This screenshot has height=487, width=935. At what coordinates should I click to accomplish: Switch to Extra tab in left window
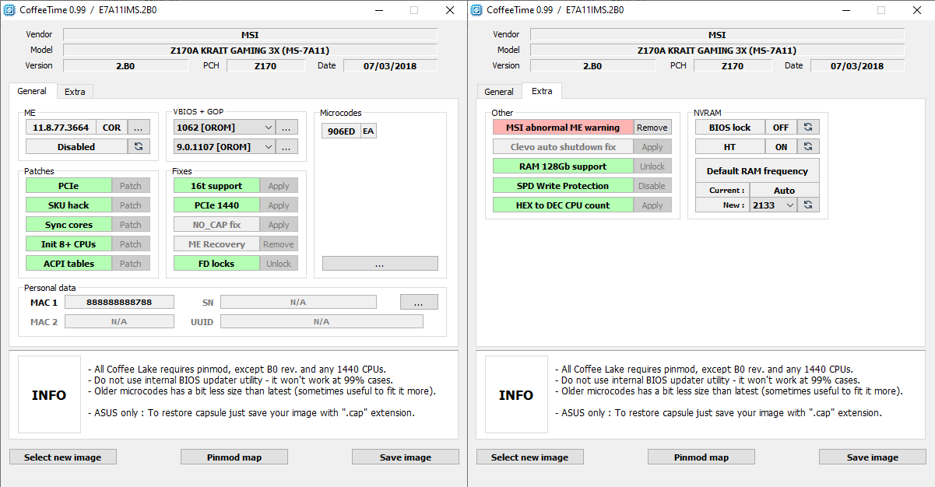[x=75, y=92]
